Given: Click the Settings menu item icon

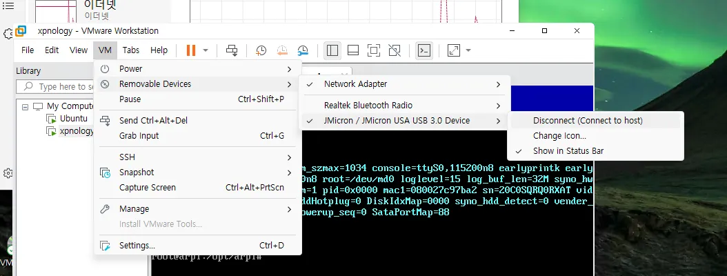Looking at the screenshot, I should pyautogui.click(x=106, y=246).
